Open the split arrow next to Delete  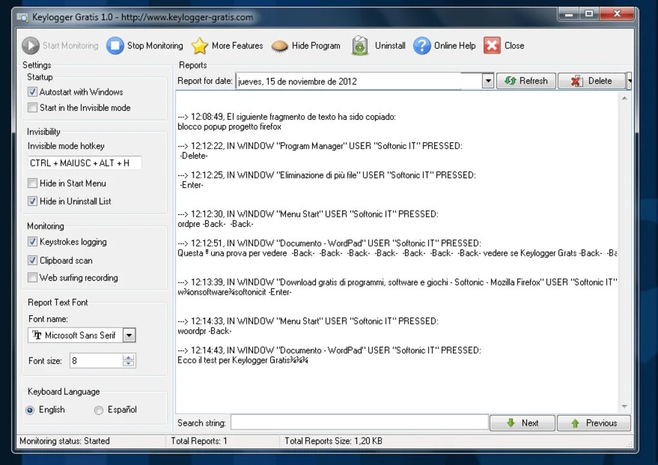point(629,81)
